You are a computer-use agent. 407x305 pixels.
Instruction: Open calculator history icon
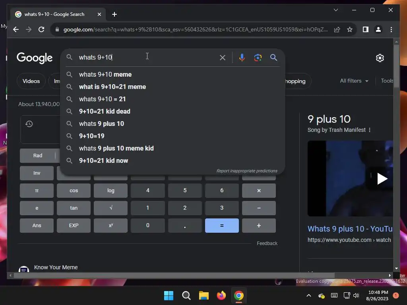coord(29,124)
